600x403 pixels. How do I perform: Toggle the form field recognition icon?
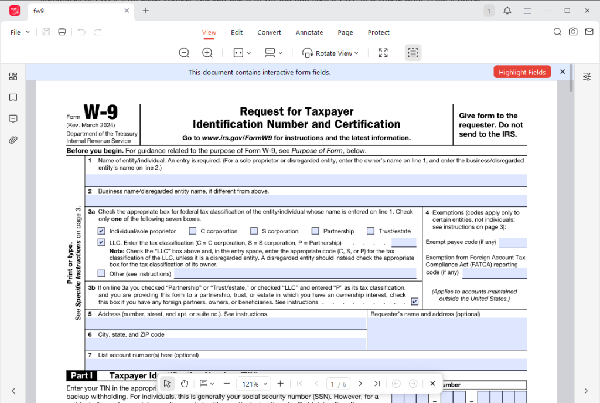click(413, 53)
